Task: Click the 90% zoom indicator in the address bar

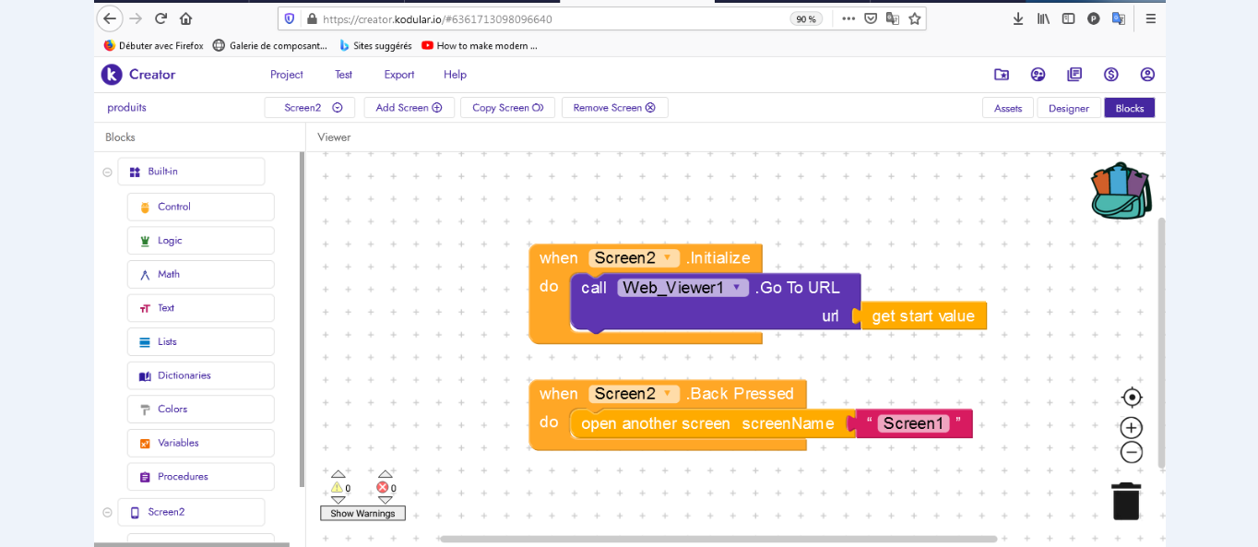Action: (806, 18)
